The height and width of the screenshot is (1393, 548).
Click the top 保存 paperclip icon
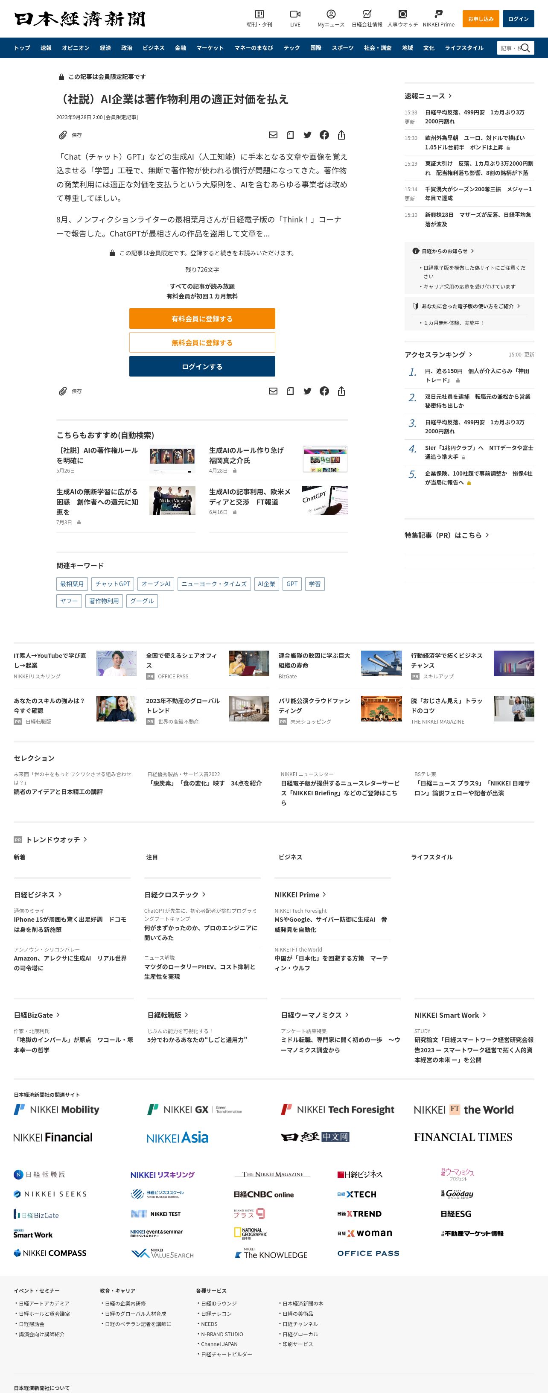(63, 135)
